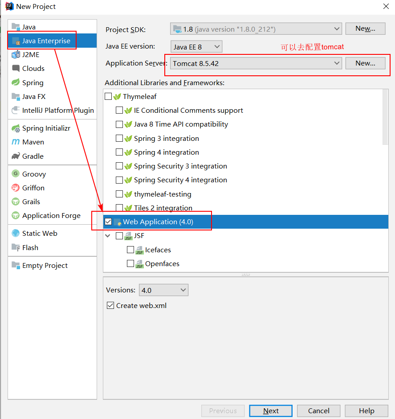Screen dimensions: 395x419
Task: Click the Maven 'm' icon
Action: pos(16,142)
